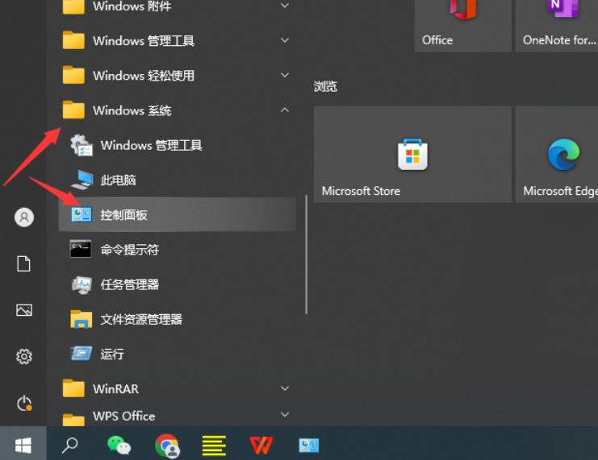Open the Windows 附件 folder
This screenshot has width=598, height=460.
[178, 6]
